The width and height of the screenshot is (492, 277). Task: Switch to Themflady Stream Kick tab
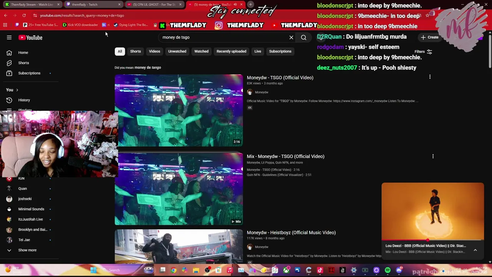point(32,5)
